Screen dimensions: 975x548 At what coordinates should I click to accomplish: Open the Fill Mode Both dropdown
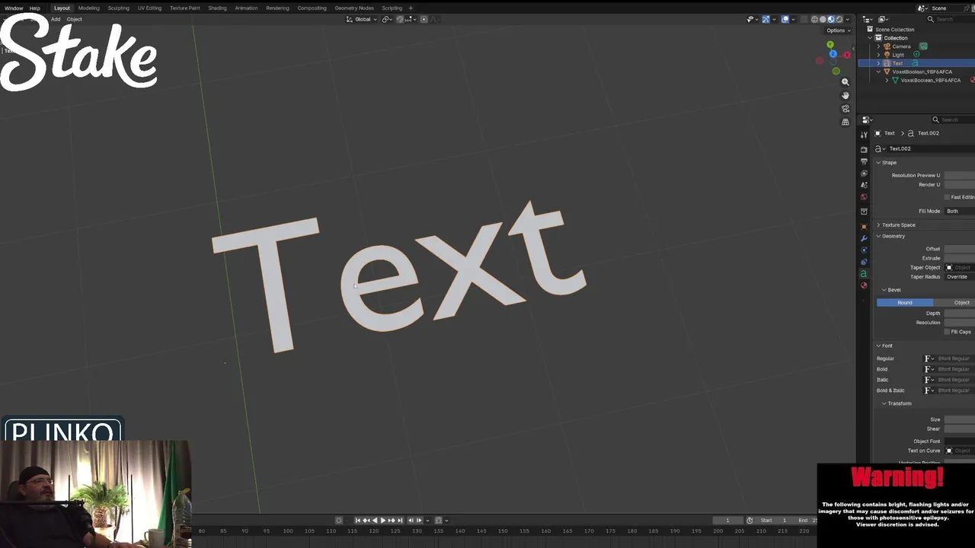(960, 211)
